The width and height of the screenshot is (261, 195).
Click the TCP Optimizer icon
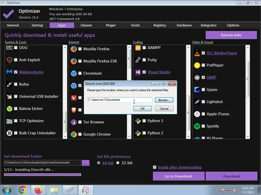pyautogui.click(x=9, y=121)
